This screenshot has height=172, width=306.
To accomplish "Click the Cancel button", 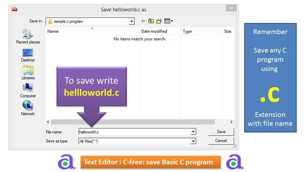I will (x=221, y=140).
